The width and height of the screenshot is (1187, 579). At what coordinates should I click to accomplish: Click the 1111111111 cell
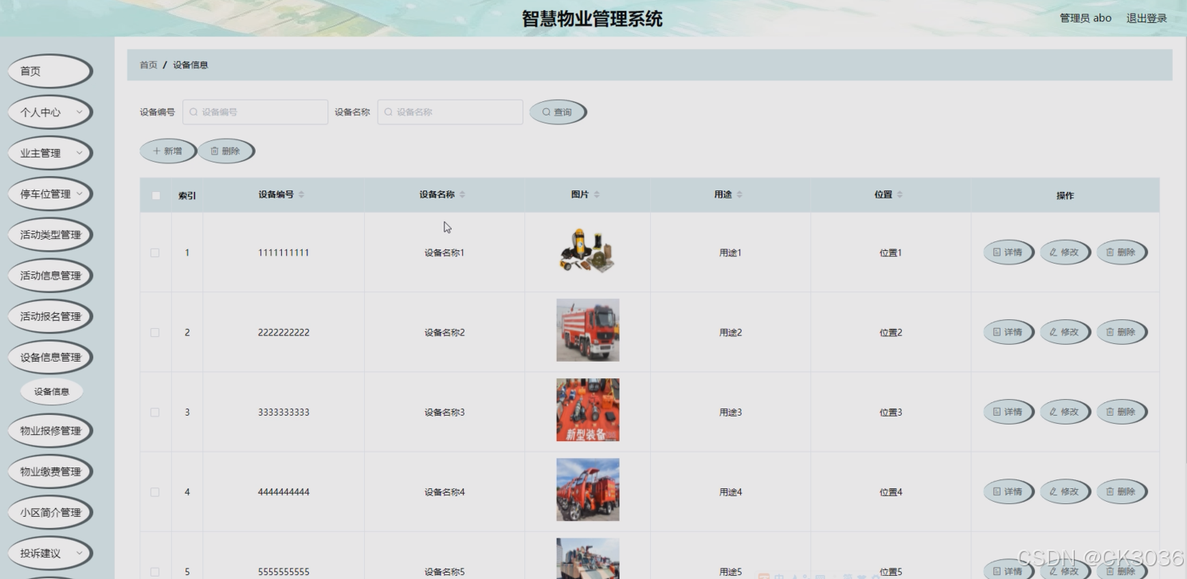click(284, 252)
